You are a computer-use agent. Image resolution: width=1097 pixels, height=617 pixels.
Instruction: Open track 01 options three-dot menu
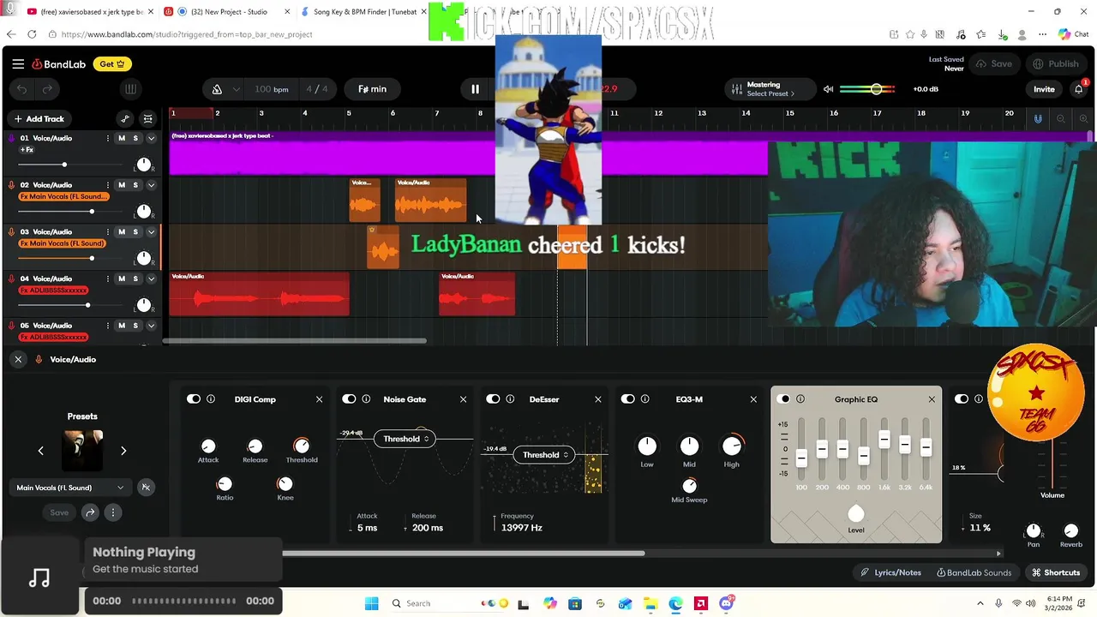[107, 138]
